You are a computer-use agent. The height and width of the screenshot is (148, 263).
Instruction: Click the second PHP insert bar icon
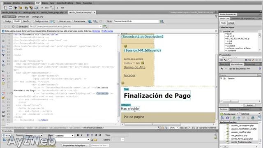click(10, 8)
